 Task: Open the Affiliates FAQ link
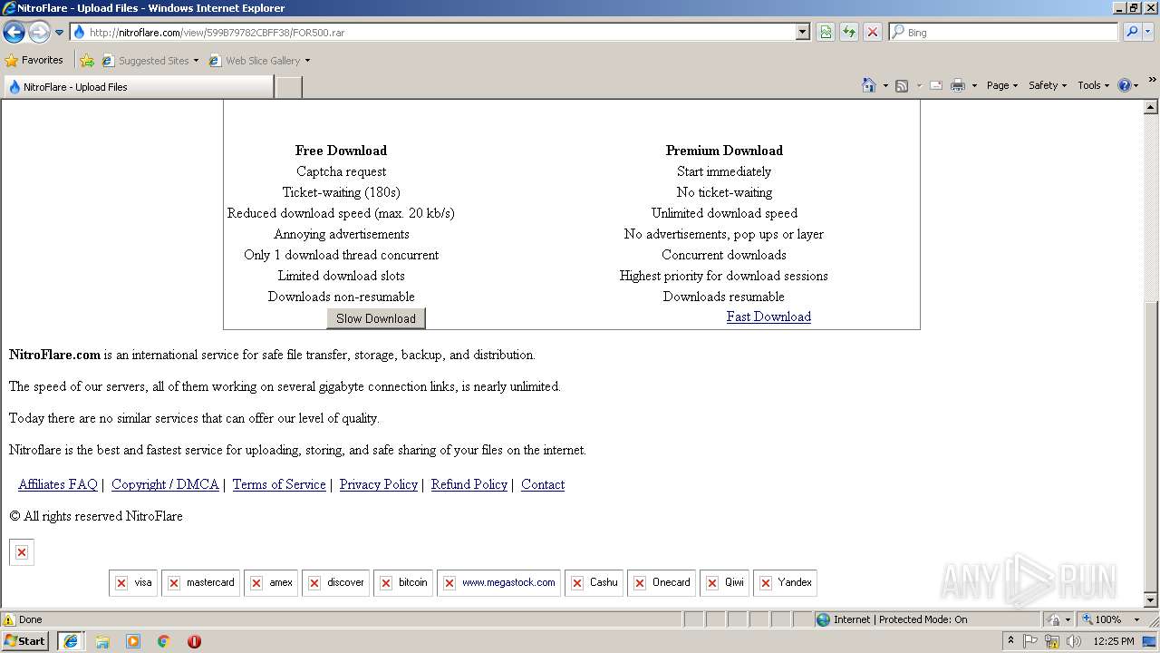point(58,484)
